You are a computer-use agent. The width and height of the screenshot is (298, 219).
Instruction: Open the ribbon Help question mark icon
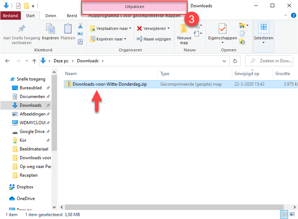(293, 15)
